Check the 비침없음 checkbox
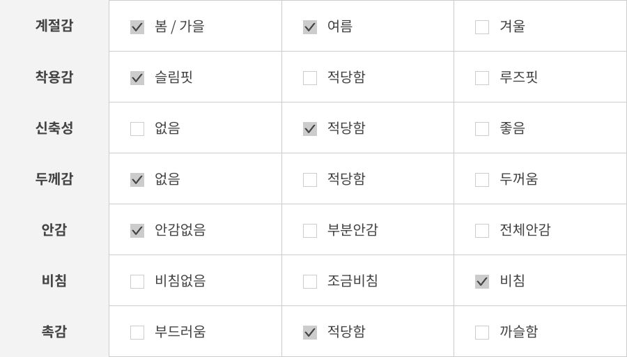Screen dimensions: 627x357 pos(137,282)
